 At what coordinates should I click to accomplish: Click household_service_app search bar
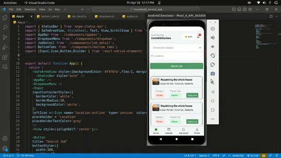[146, 9]
